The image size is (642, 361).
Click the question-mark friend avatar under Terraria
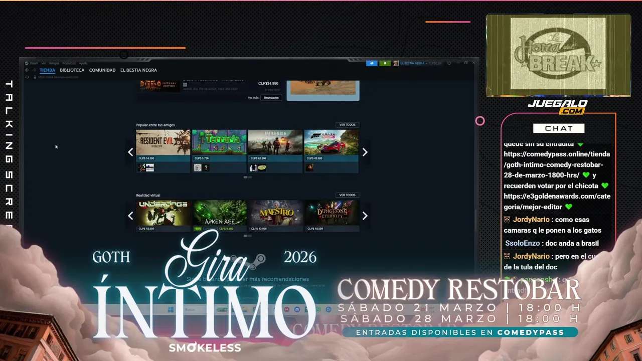click(x=206, y=167)
